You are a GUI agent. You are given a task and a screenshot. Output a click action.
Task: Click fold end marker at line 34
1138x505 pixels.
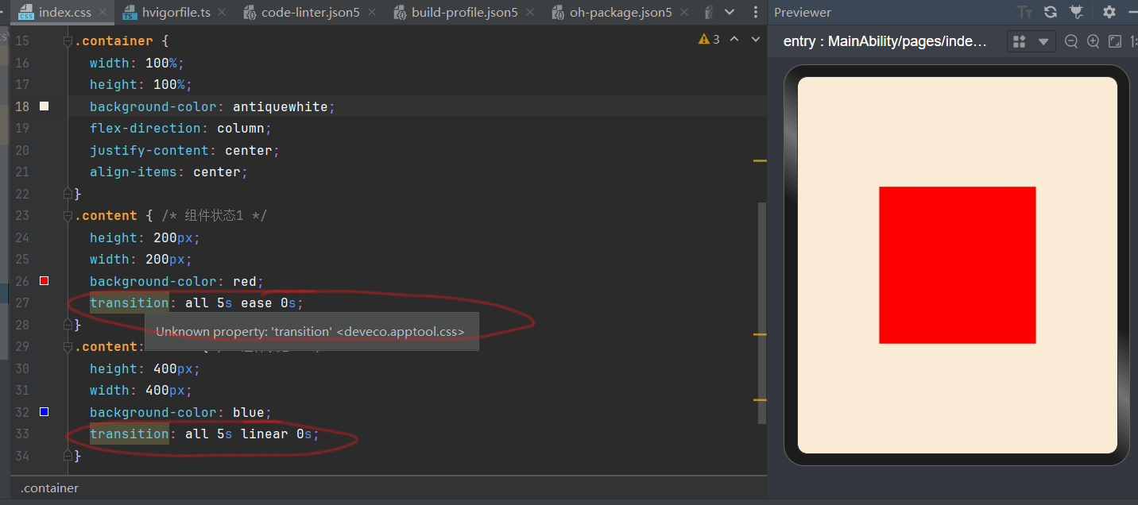click(68, 456)
